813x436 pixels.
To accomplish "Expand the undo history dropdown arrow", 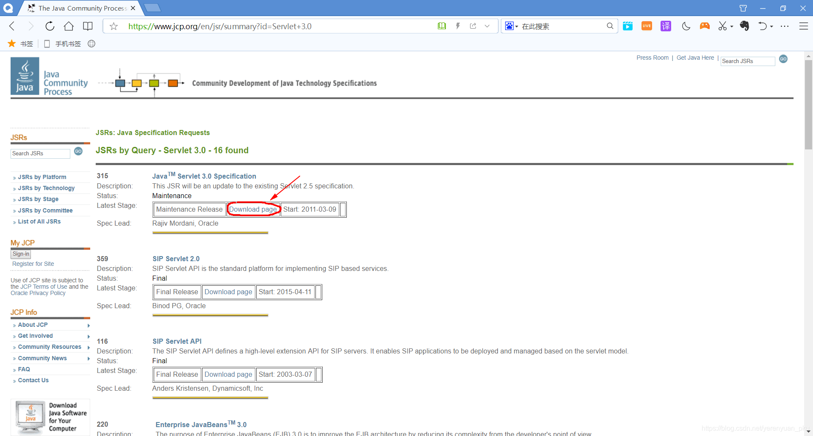I will [x=772, y=27].
